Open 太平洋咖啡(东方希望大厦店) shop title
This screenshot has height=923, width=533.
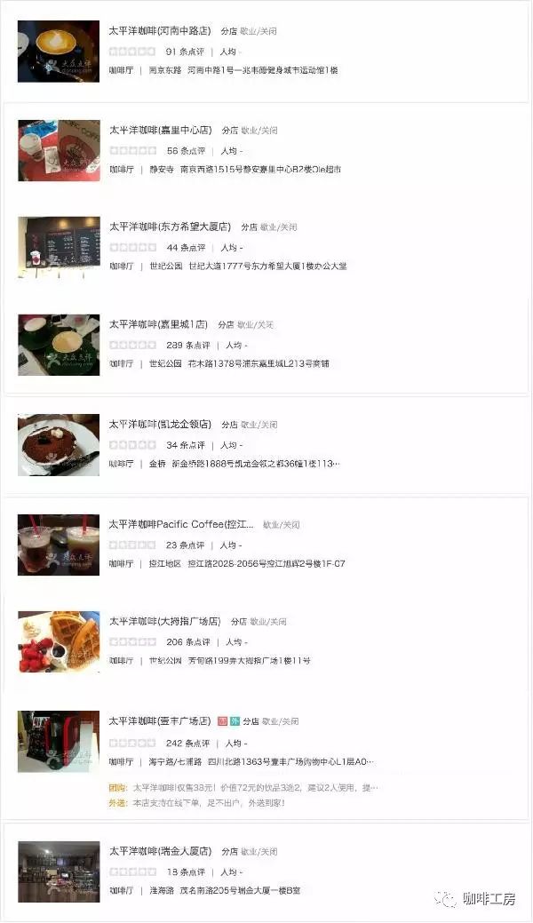[170, 227]
